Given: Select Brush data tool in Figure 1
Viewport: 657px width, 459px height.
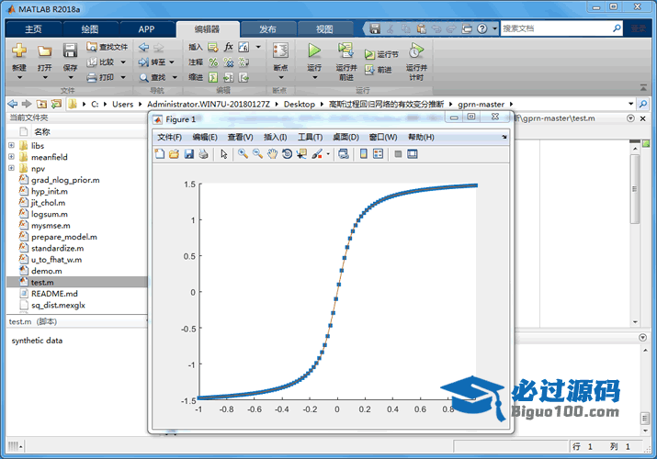Looking at the screenshot, I should click(317, 154).
